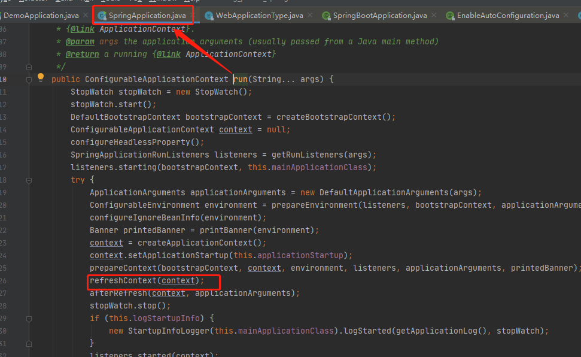
Task: Click stopWatch.stop() call
Action: click(x=128, y=307)
